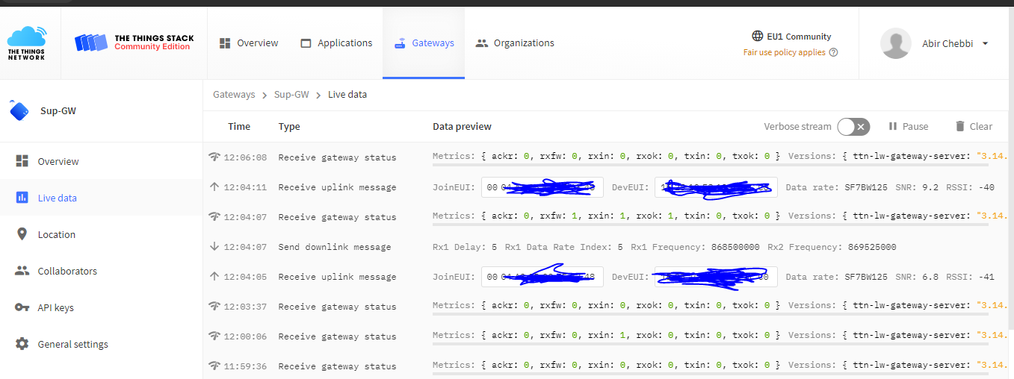Clear the live data events
This screenshot has height=379, width=1014.
(x=974, y=127)
